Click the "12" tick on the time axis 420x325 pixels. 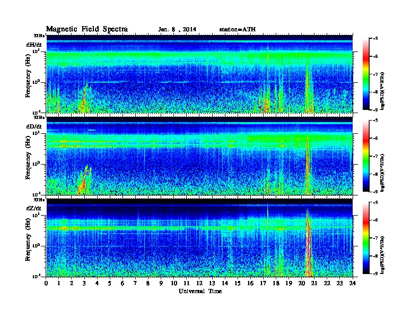(x=199, y=284)
